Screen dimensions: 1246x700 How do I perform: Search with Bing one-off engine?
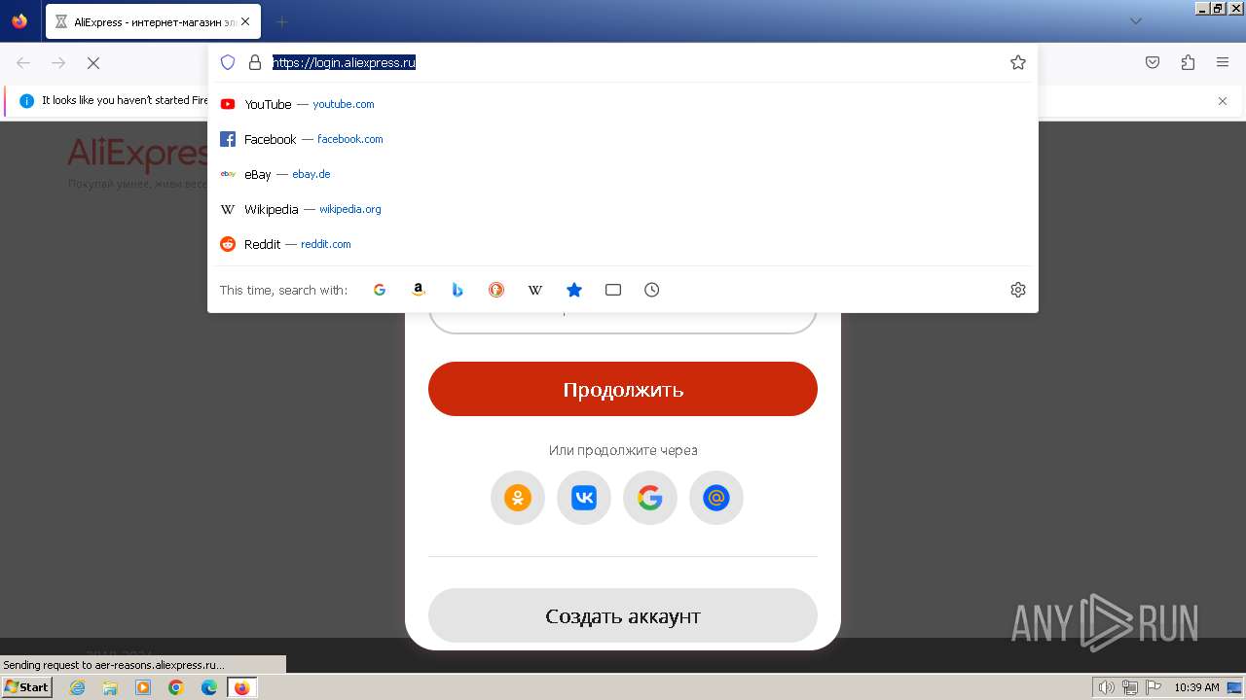coord(458,290)
